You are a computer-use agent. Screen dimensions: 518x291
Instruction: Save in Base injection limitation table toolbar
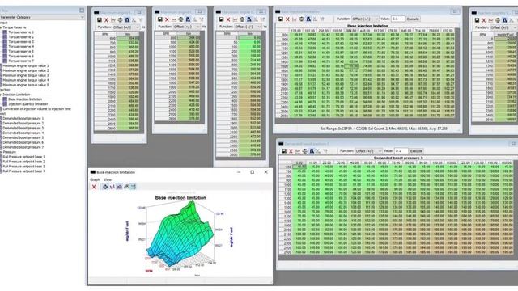click(281, 19)
